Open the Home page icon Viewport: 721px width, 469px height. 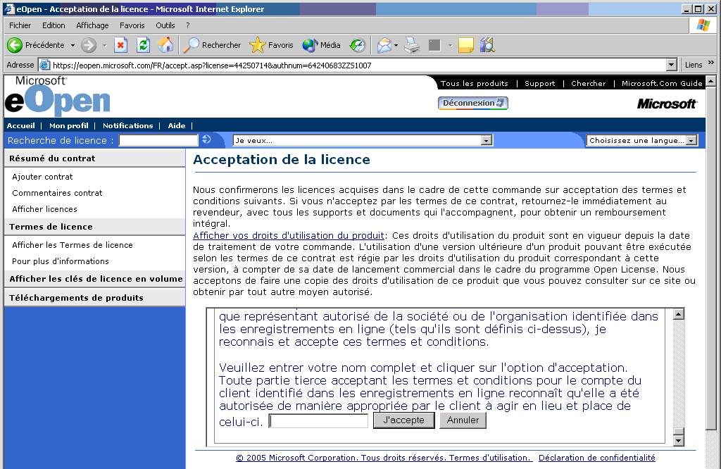[x=165, y=45]
